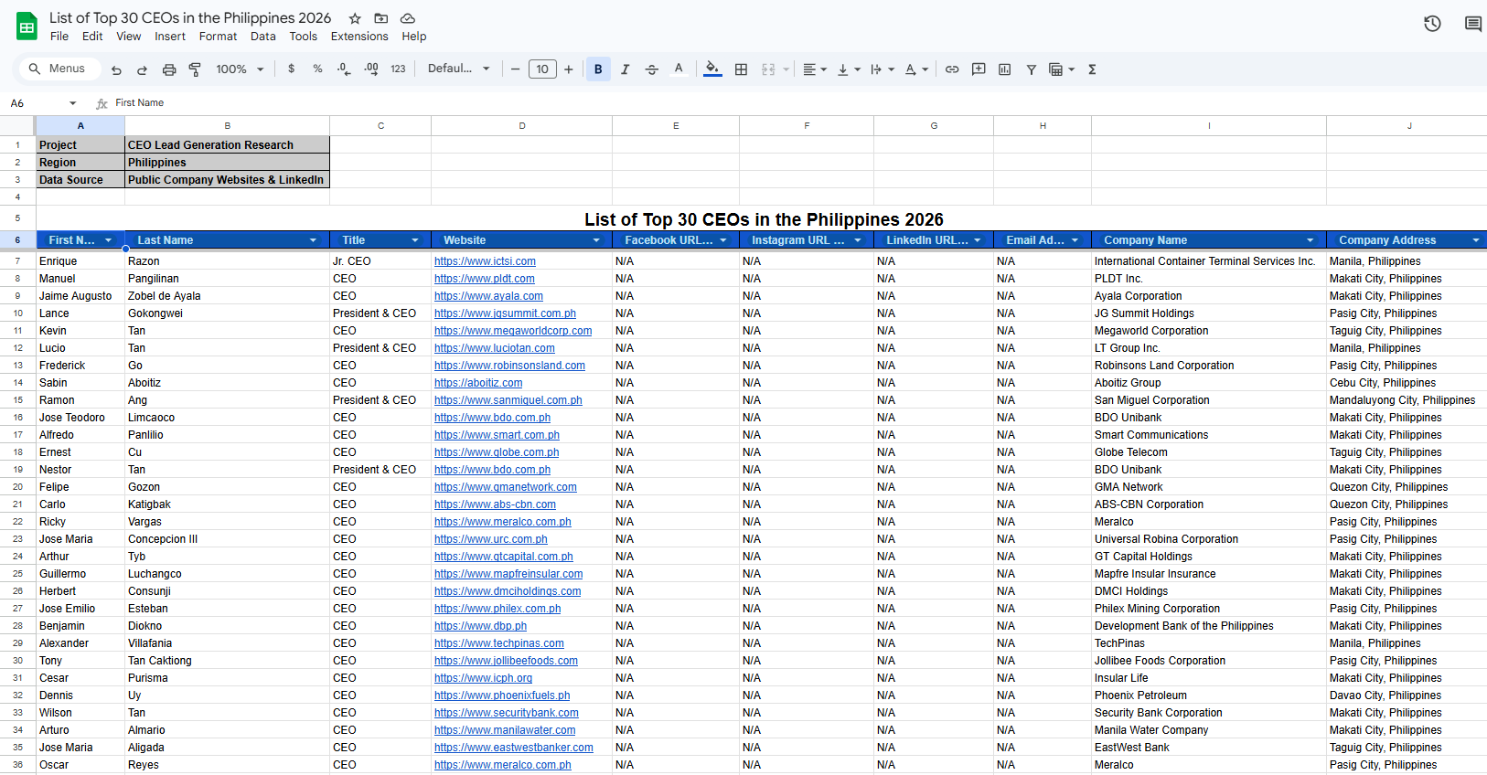The height and width of the screenshot is (775, 1487).
Task: Insert chart icon
Action: [x=1005, y=69]
